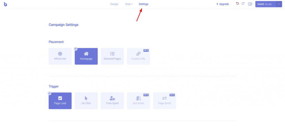Click the app logo in top-left corner

(6, 4)
